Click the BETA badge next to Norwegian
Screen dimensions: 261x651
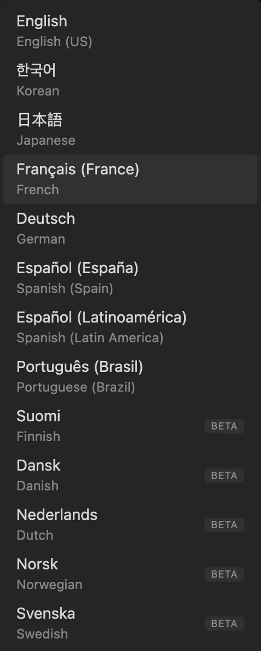[224, 574]
